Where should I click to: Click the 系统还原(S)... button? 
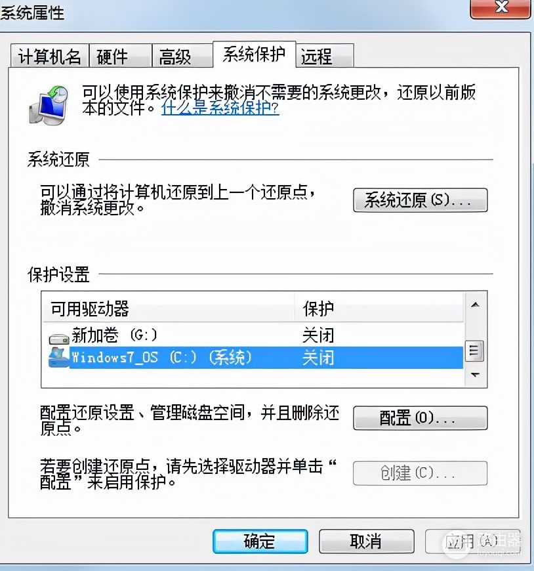(x=420, y=200)
